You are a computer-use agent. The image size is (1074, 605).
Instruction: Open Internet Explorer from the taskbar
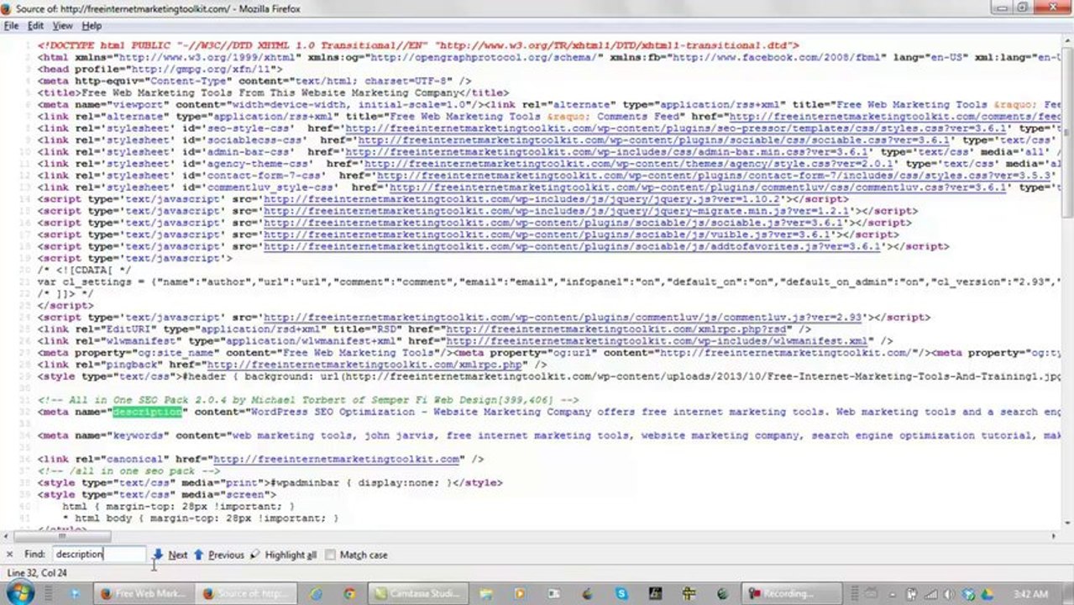click(316, 593)
